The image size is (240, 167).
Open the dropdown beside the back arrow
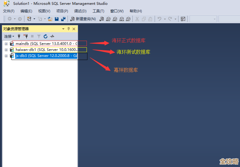coord(15,19)
